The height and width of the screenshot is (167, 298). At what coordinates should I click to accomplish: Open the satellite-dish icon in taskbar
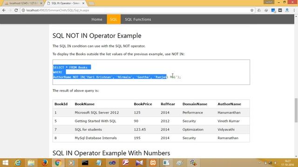click(180, 163)
